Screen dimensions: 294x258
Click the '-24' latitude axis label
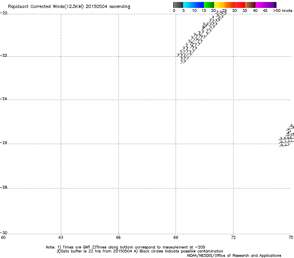click(4, 98)
